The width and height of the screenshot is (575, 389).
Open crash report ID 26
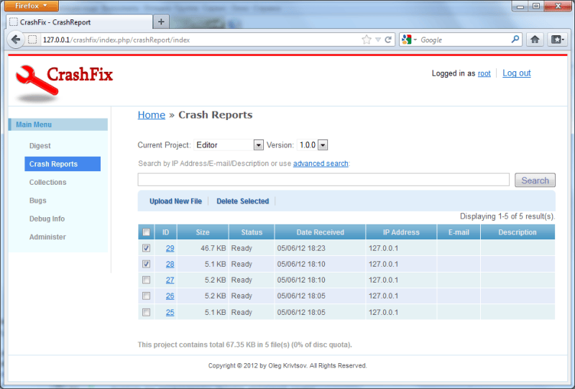170,296
